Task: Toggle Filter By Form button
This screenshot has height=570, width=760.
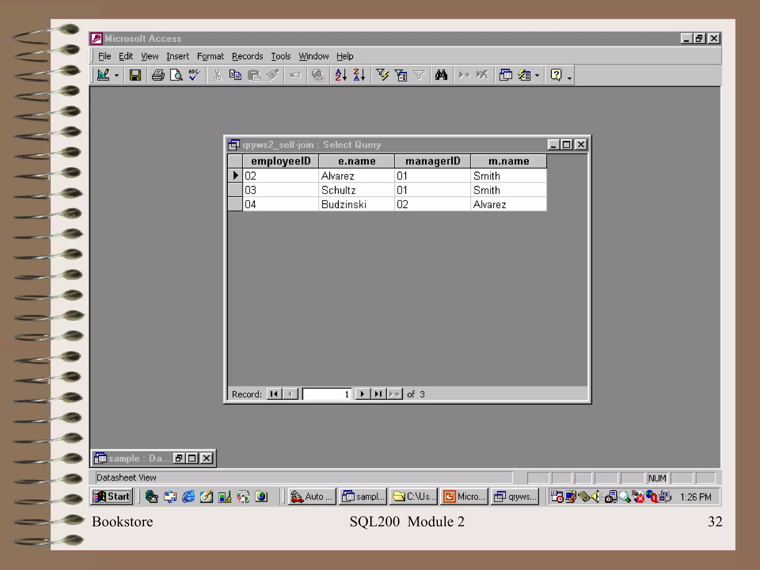Action: pyautogui.click(x=401, y=75)
